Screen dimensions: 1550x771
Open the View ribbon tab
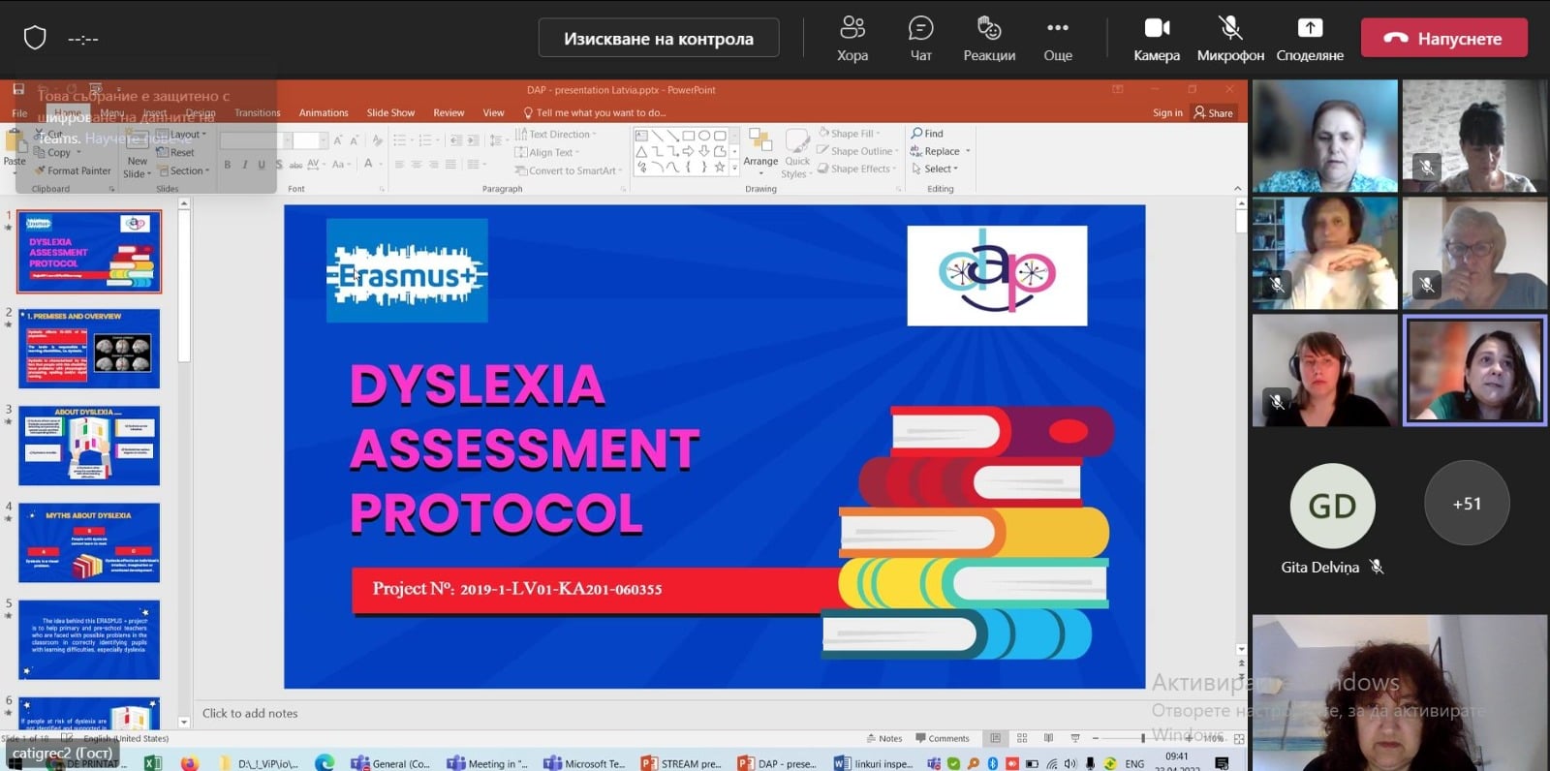click(x=493, y=113)
